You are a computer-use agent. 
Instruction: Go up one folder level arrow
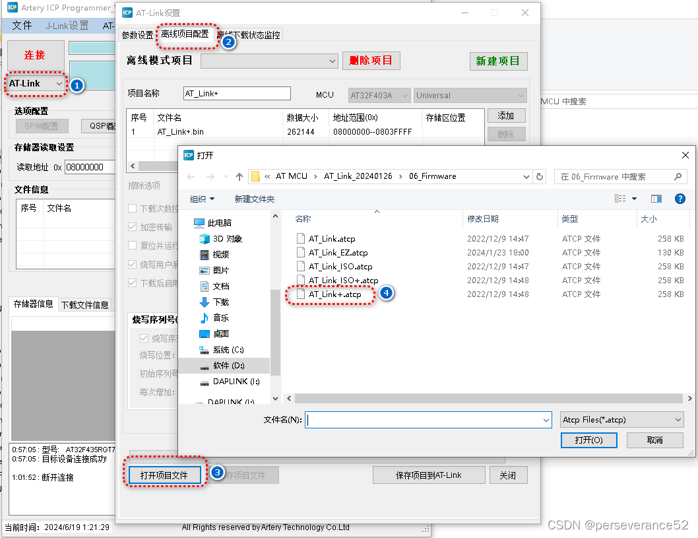click(x=239, y=177)
